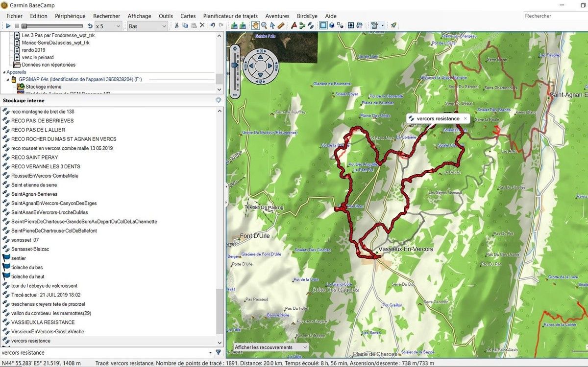
Task: Click the filter funnel icon beside search
Action: [x=218, y=352]
